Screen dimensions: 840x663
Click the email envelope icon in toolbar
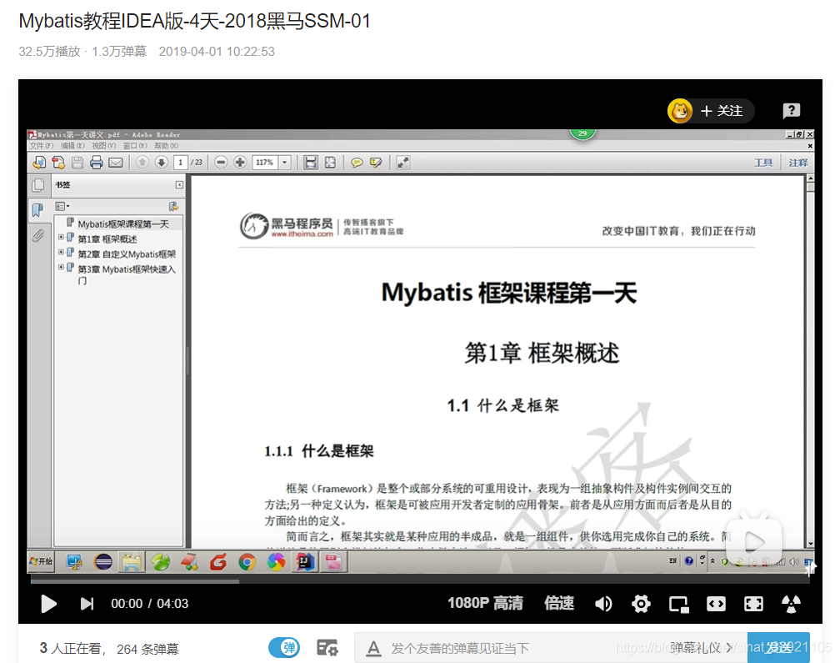pyautogui.click(x=116, y=163)
